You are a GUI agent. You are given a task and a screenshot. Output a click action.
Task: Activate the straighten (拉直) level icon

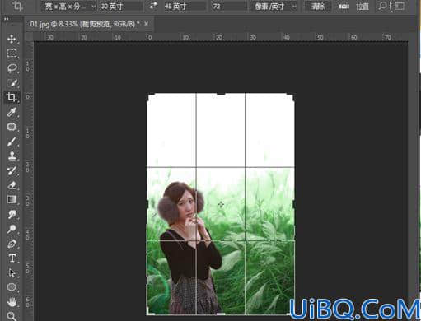344,6
